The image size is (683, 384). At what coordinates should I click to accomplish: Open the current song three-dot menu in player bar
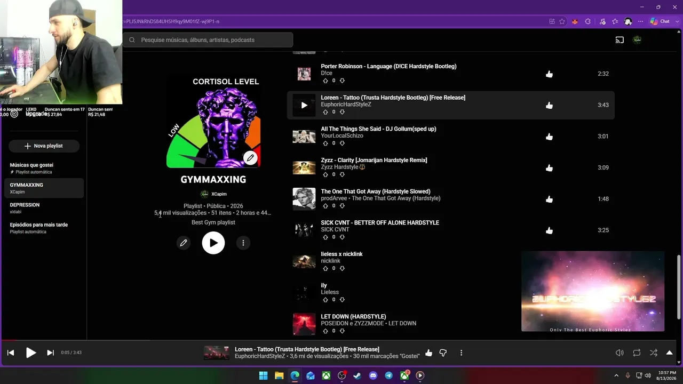[x=461, y=353]
